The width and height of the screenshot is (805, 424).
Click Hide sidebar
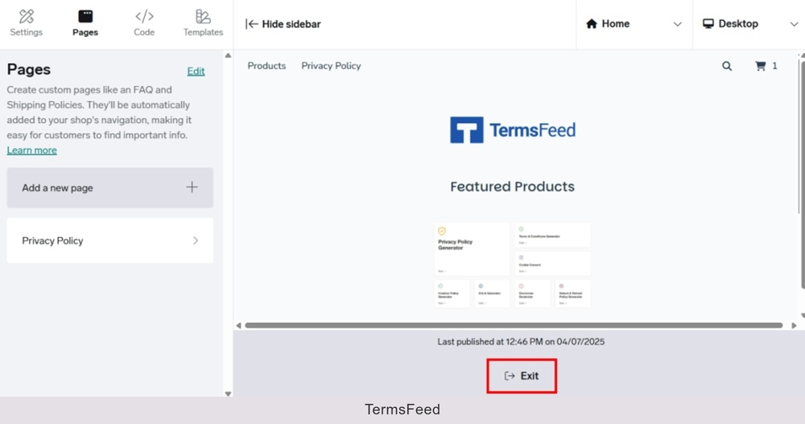click(x=283, y=24)
